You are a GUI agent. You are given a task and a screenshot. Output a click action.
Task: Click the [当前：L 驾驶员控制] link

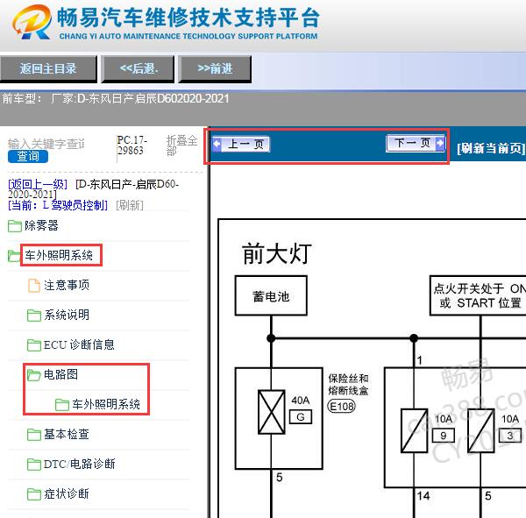(x=58, y=205)
